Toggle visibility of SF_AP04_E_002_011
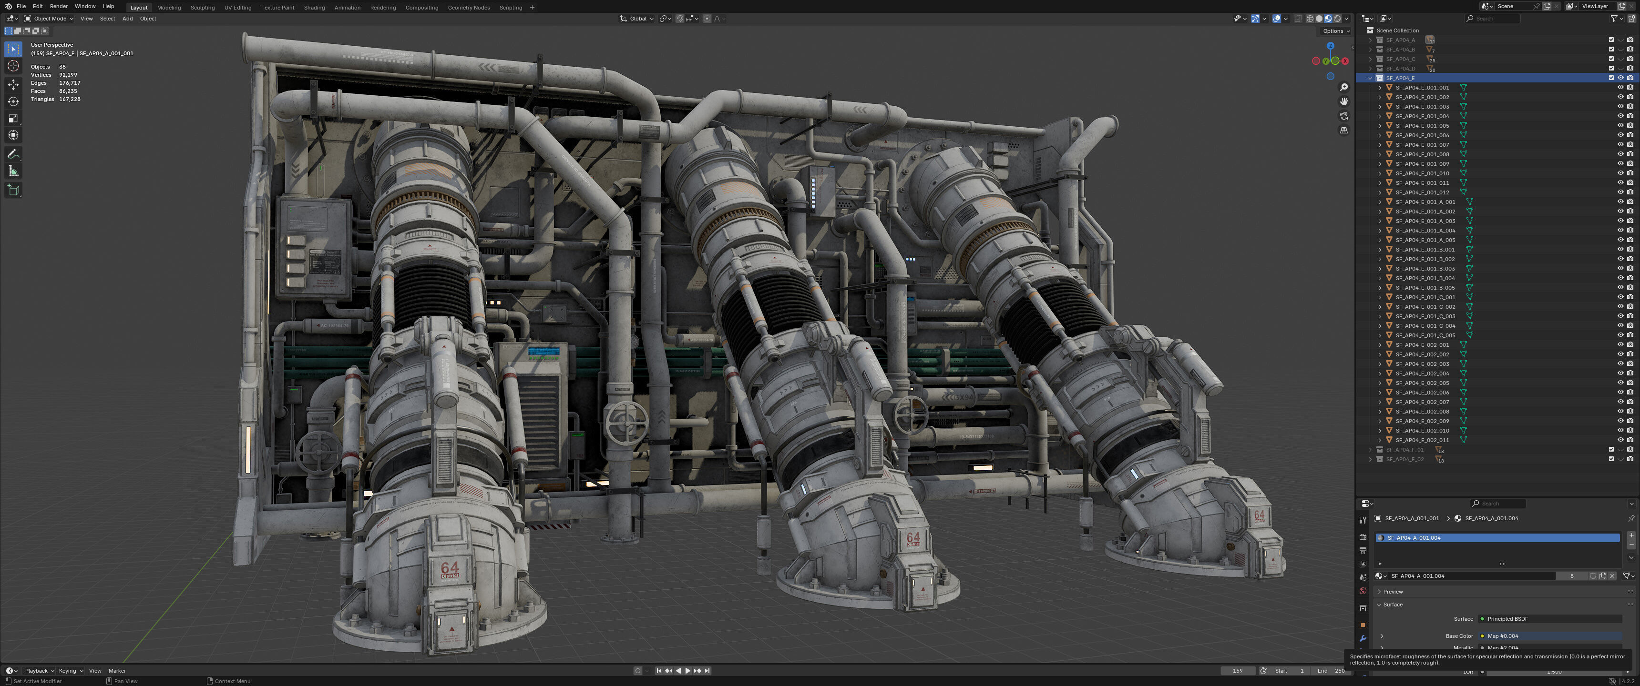 [1620, 440]
